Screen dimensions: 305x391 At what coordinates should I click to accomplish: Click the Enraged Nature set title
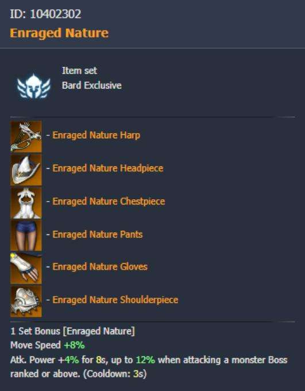pos(59,33)
